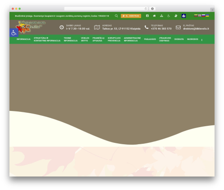Viewport: 224px width, 190px height.
Task: Open the Teisinė informacija menu
Action: [x=71, y=39]
